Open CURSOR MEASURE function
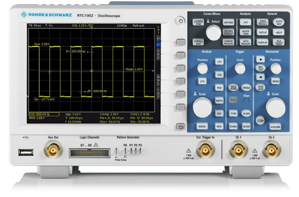The width and height of the screenshot is (299, 197). click(228, 42)
